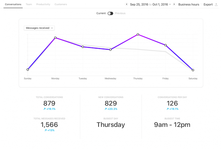Go to the previous date range arrow

click(127, 4)
